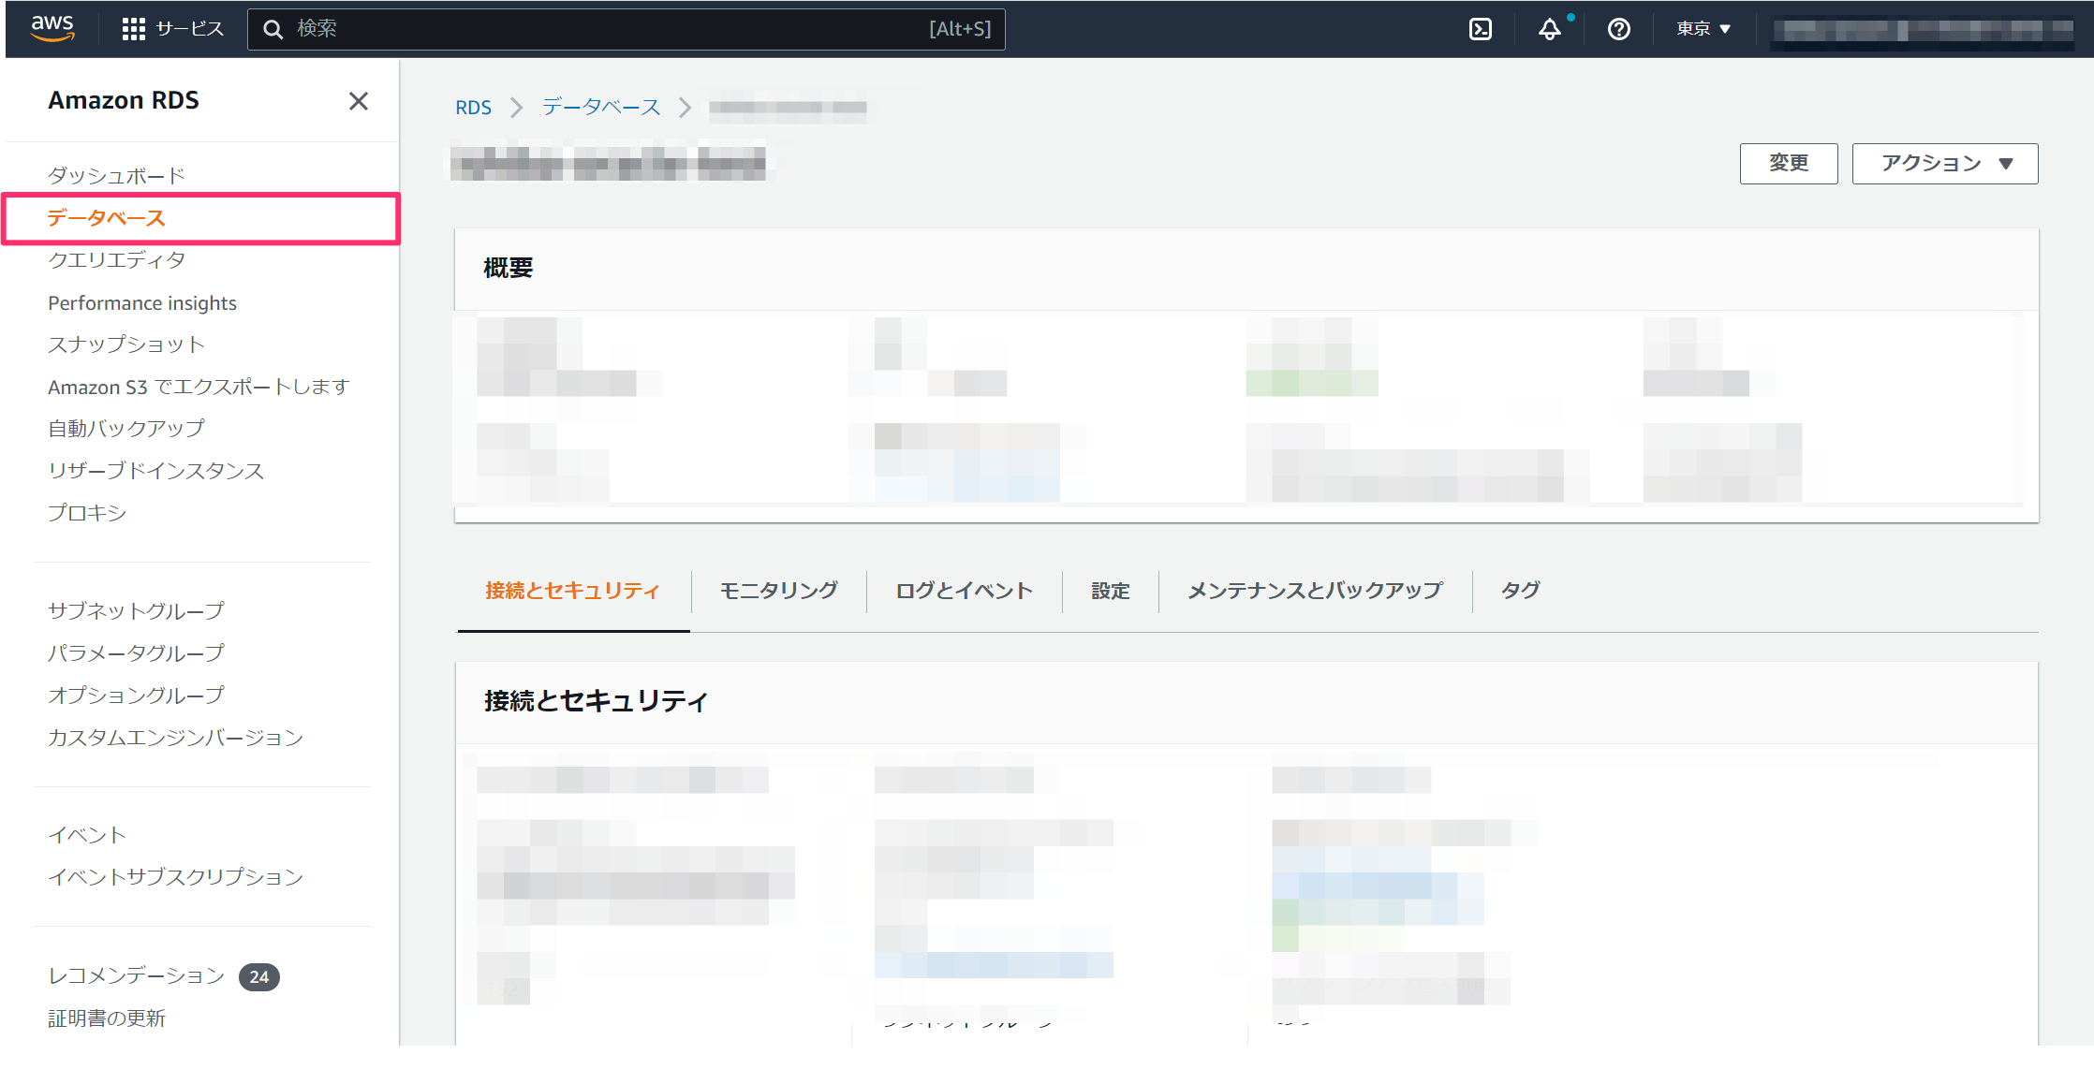Click the データベース breadcrumb link
This screenshot has height=1084, width=2094.
click(x=601, y=108)
